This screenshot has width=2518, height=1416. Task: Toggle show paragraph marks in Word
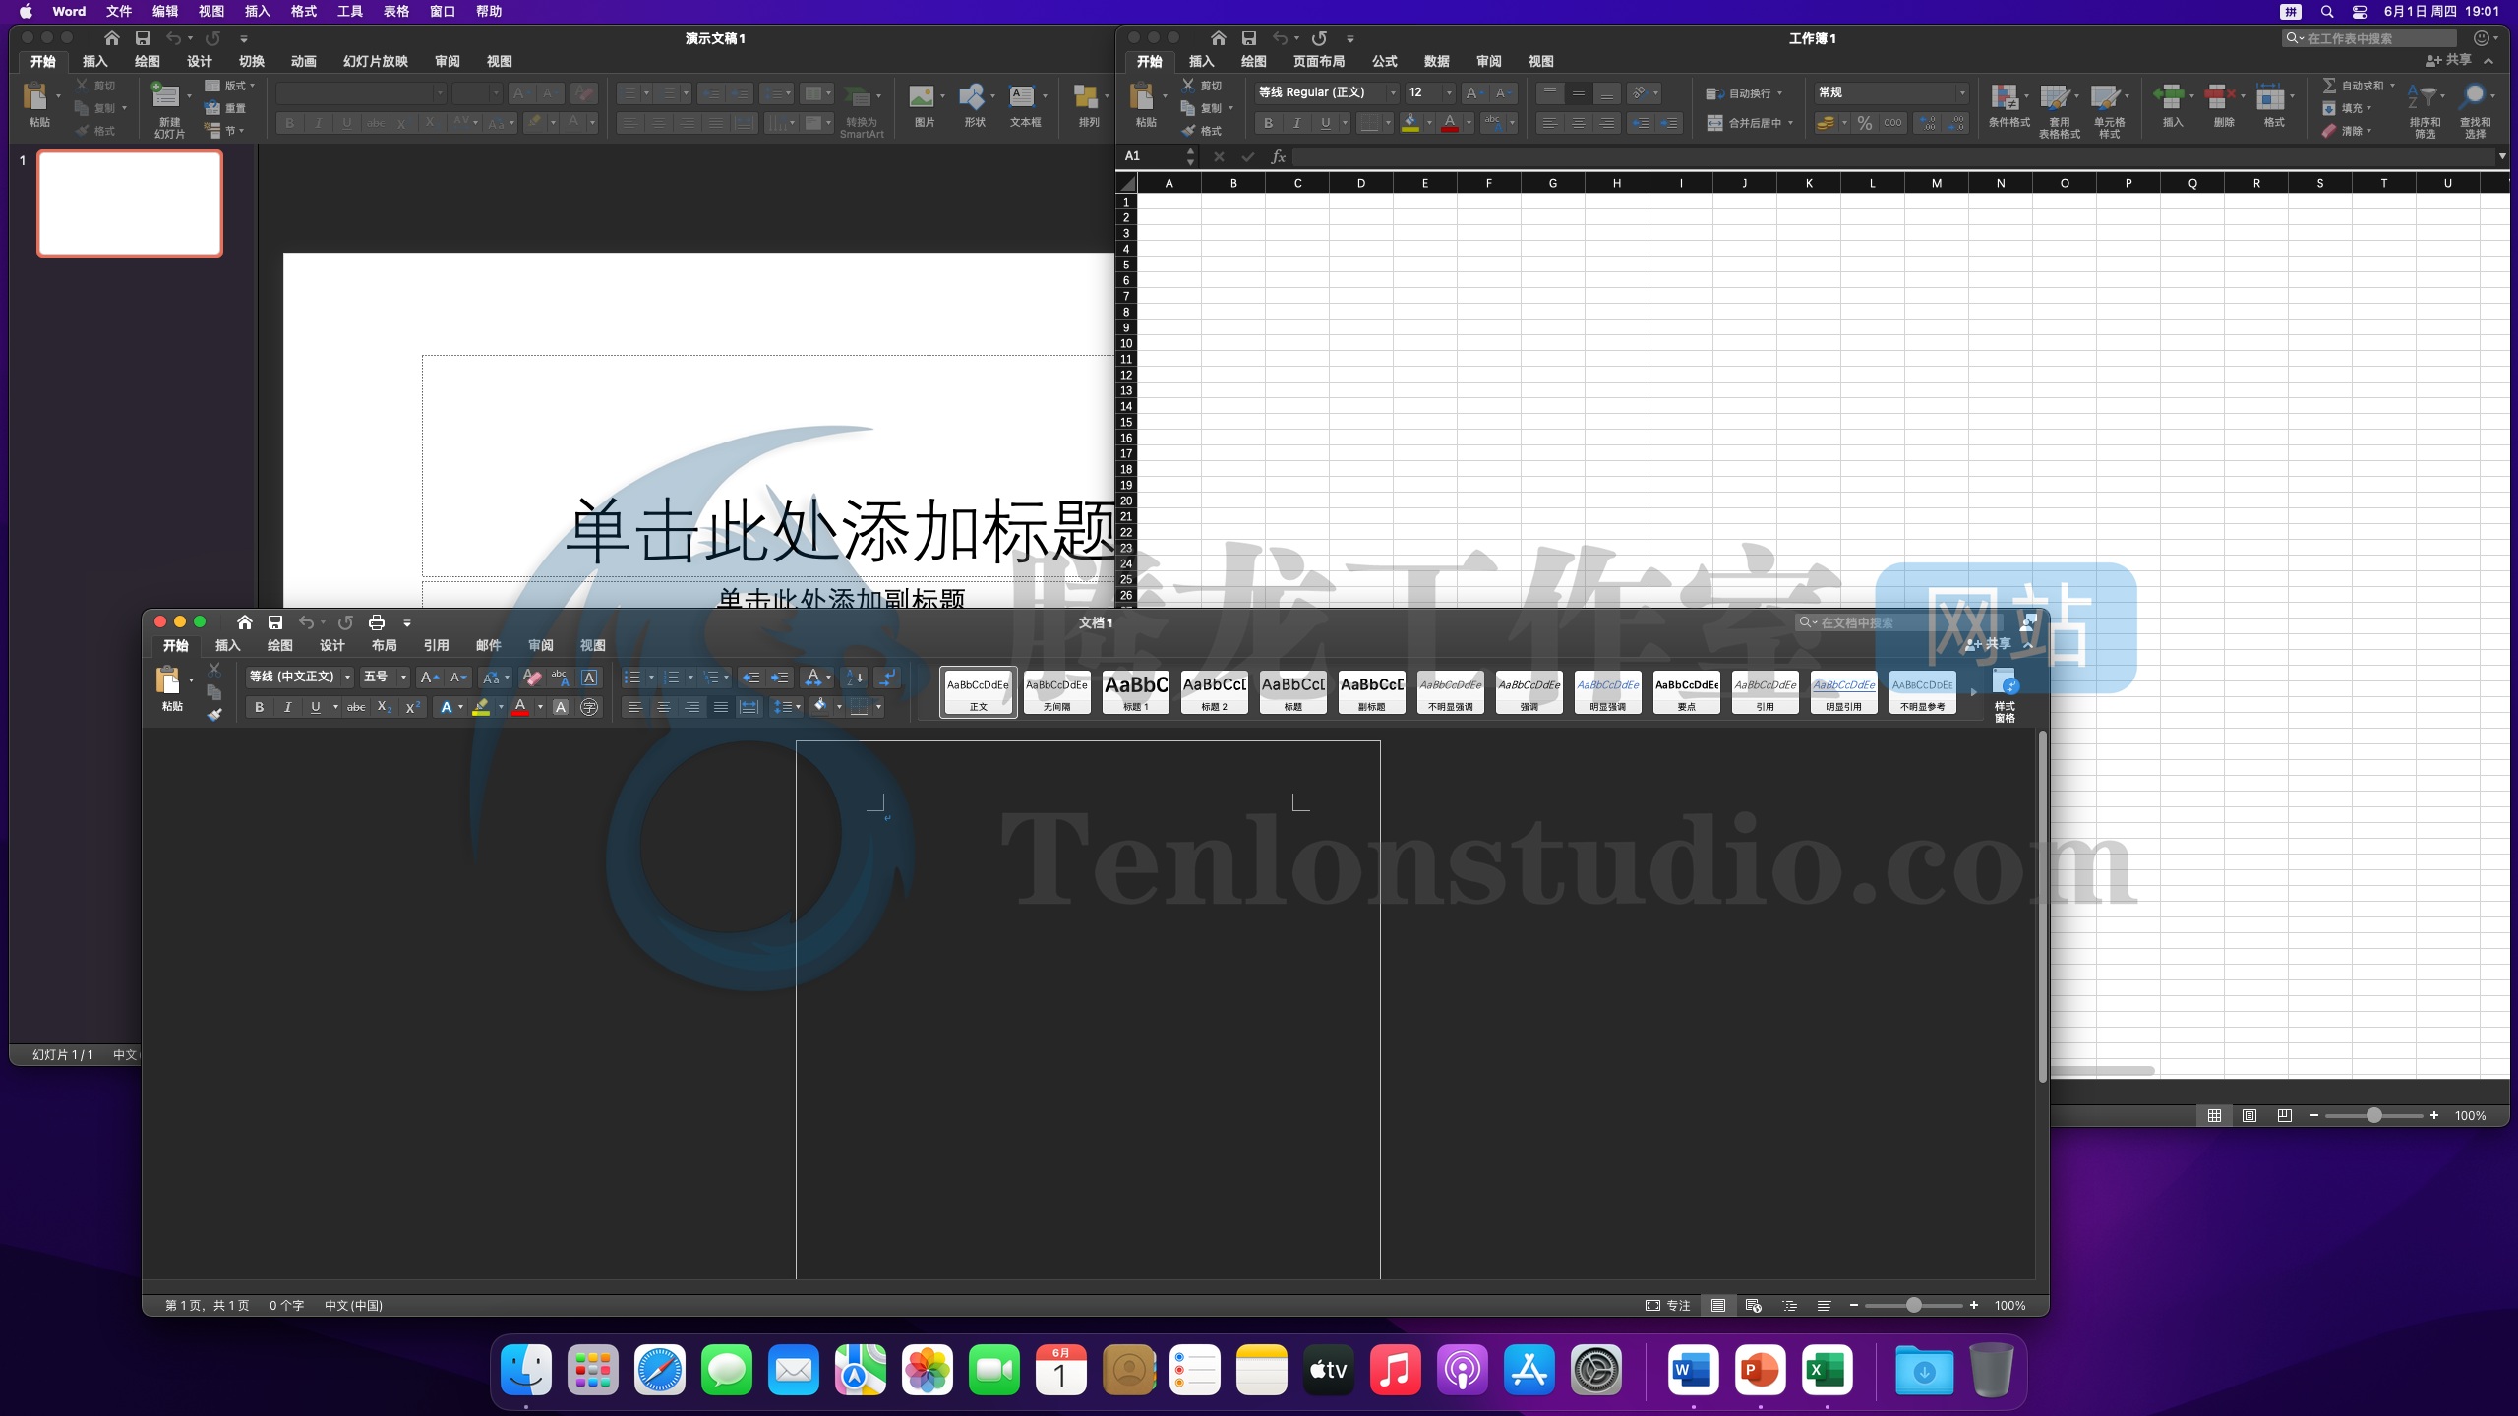[x=887, y=678]
